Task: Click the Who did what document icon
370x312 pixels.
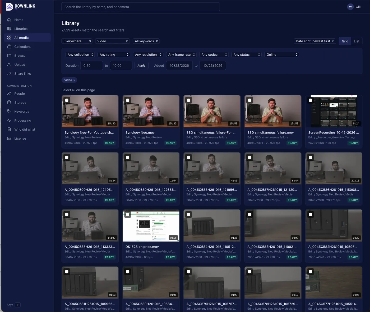Action: 9,130
